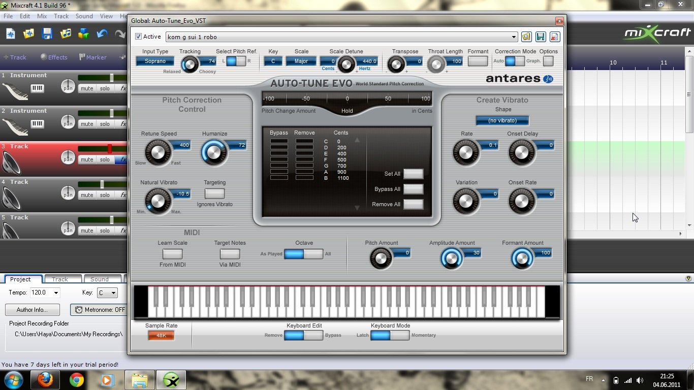The image size is (694, 390).
Task: Click the Input Type Soprano field
Action: pyautogui.click(x=155, y=61)
